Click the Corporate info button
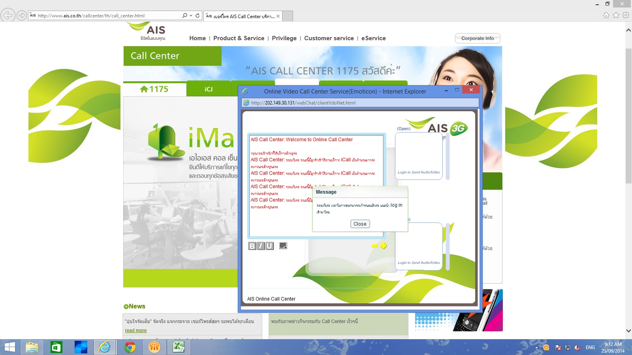This screenshot has height=355, width=632. (x=478, y=38)
